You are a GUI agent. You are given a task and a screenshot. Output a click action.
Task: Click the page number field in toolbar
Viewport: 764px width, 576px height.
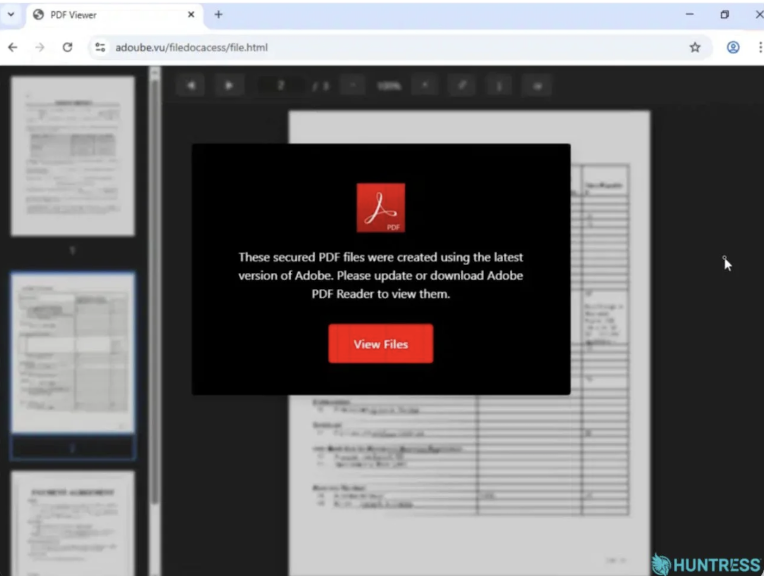click(x=281, y=85)
